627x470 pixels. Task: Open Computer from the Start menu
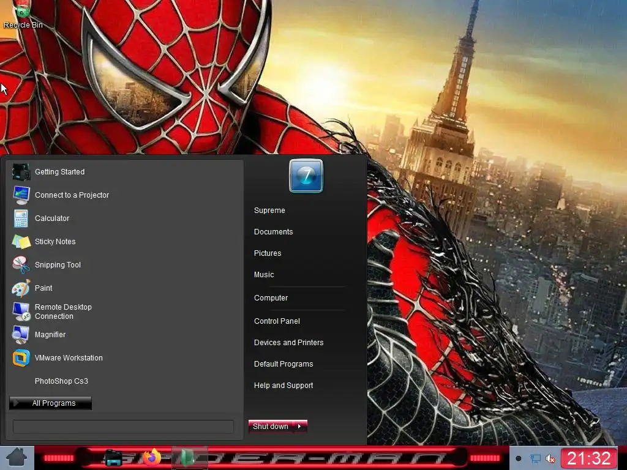(271, 298)
